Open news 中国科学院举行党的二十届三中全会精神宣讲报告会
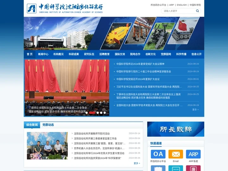The width and height of the screenshot is (228, 171). pyautogui.click(x=144, y=72)
